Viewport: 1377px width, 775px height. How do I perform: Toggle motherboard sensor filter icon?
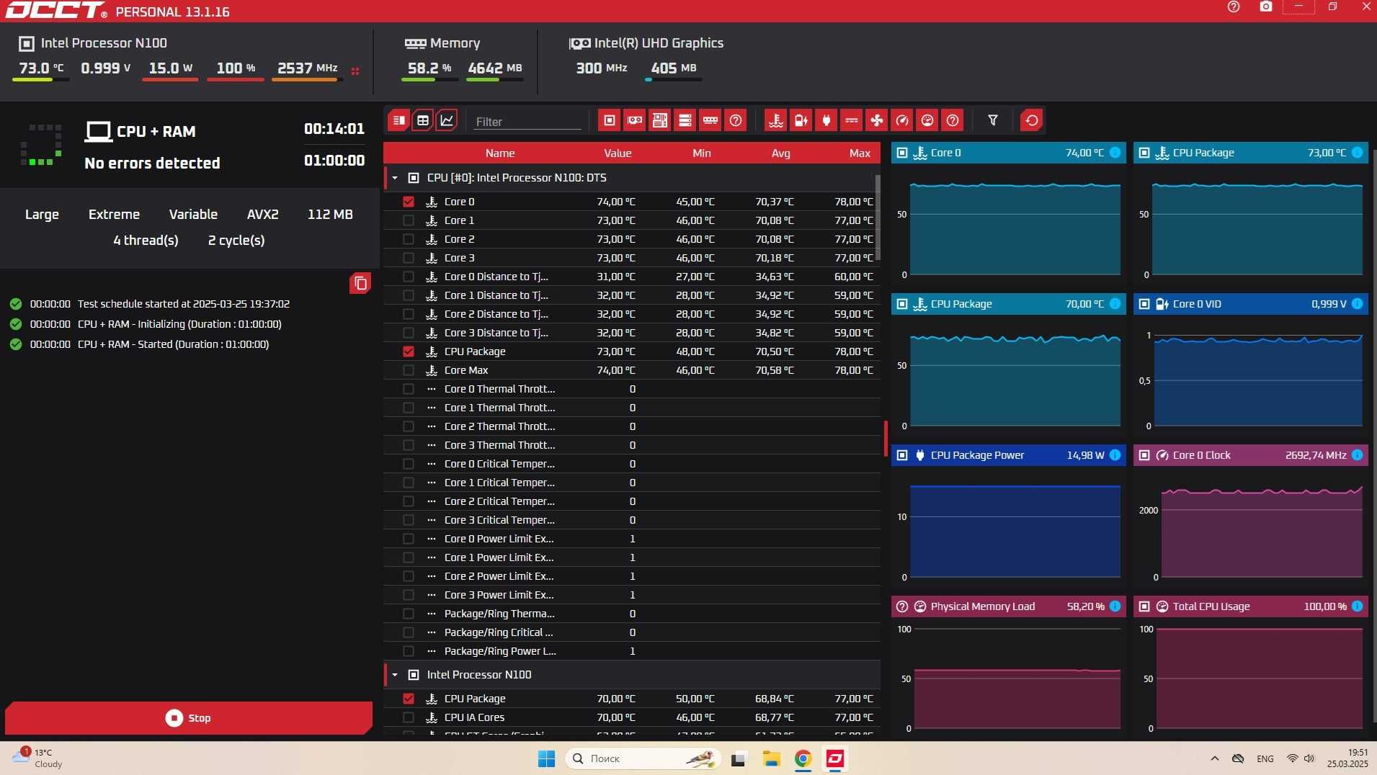[660, 120]
